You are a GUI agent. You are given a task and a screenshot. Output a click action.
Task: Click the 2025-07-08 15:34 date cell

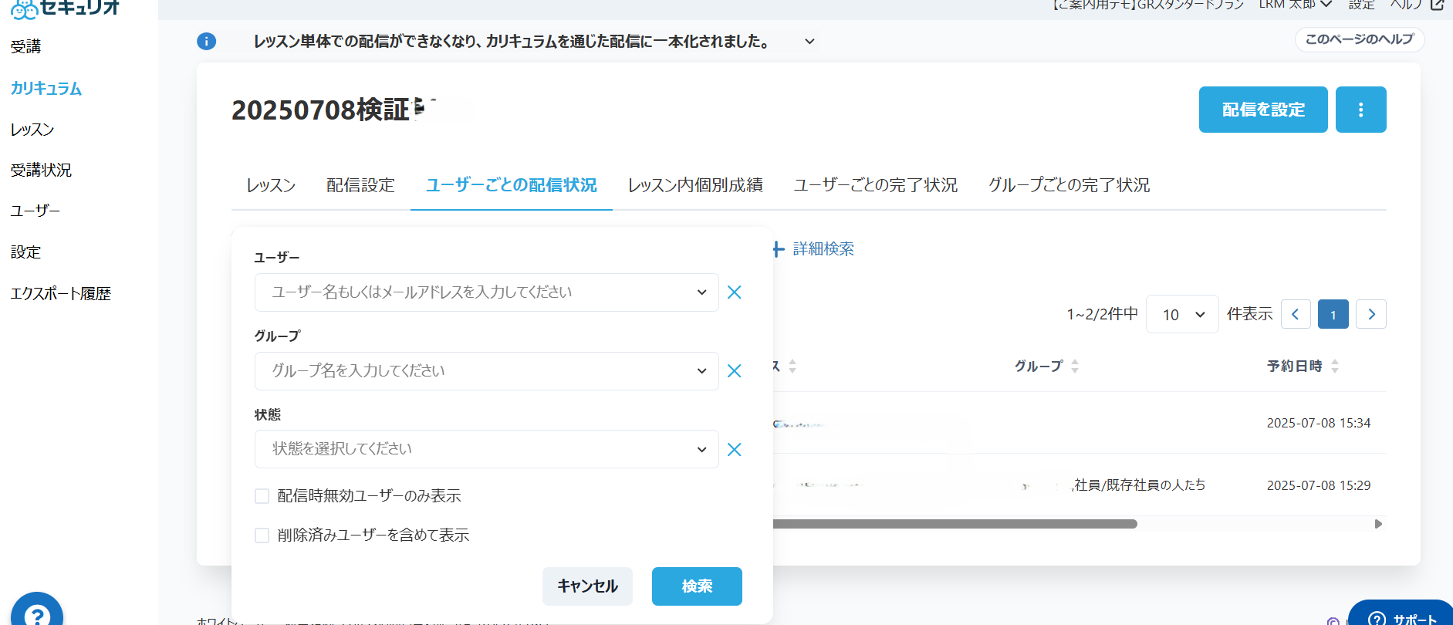[x=1318, y=423]
